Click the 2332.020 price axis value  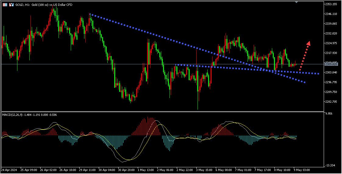pos(331,34)
